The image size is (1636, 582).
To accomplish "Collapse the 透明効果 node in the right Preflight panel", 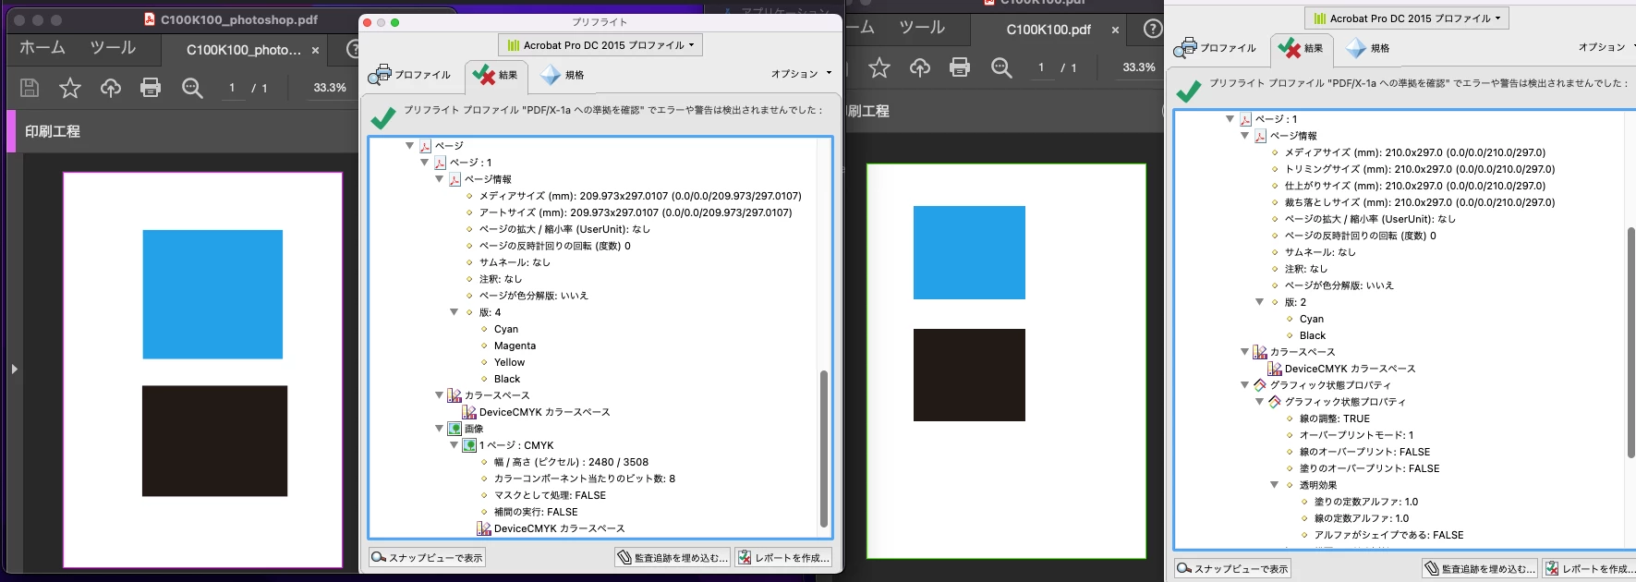I will [x=1274, y=485].
